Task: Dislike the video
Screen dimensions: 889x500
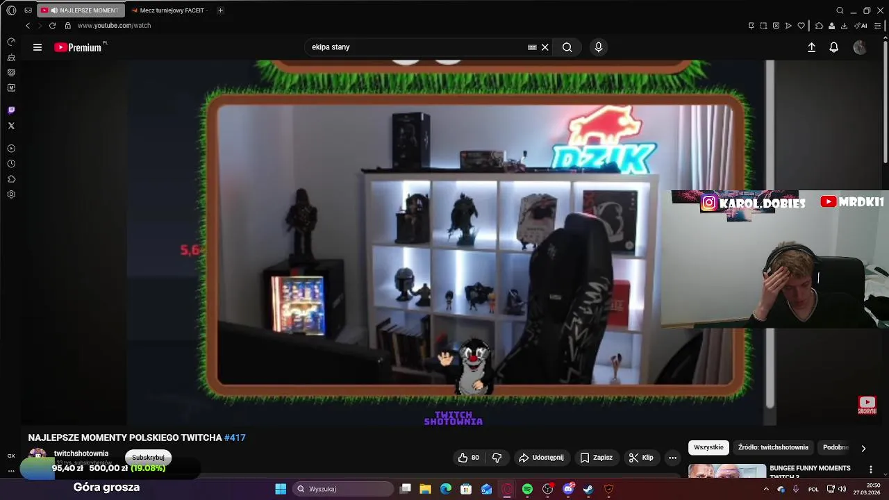Action: tap(497, 458)
